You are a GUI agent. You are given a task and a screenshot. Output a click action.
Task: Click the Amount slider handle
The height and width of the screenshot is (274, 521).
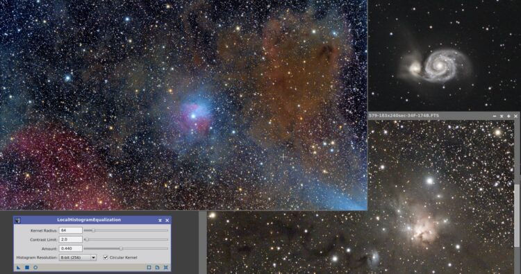(121, 248)
